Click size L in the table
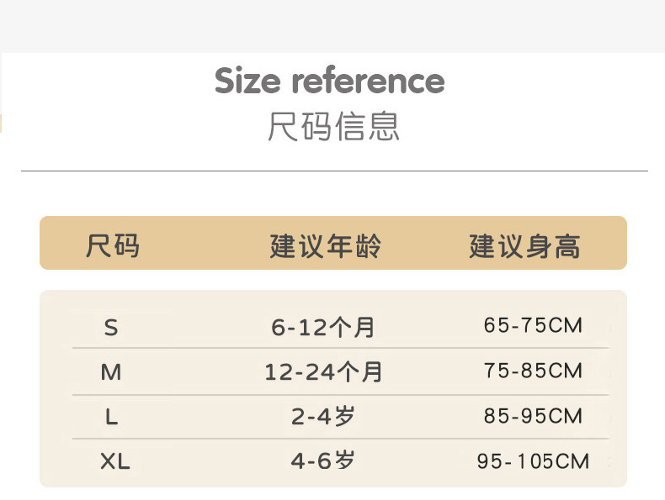This screenshot has width=665, height=500. click(111, 417)
